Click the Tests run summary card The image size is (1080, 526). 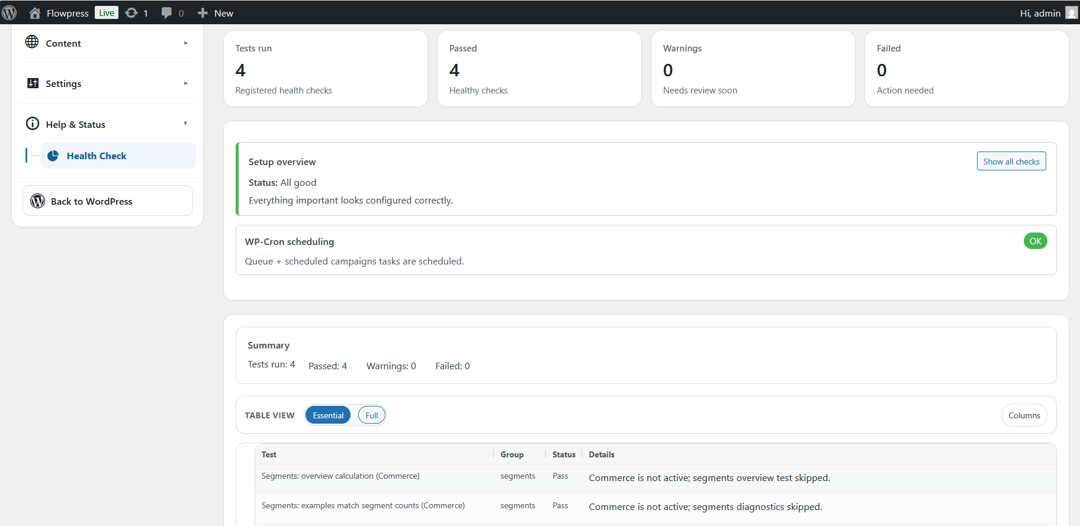click(x=326, y=69)
